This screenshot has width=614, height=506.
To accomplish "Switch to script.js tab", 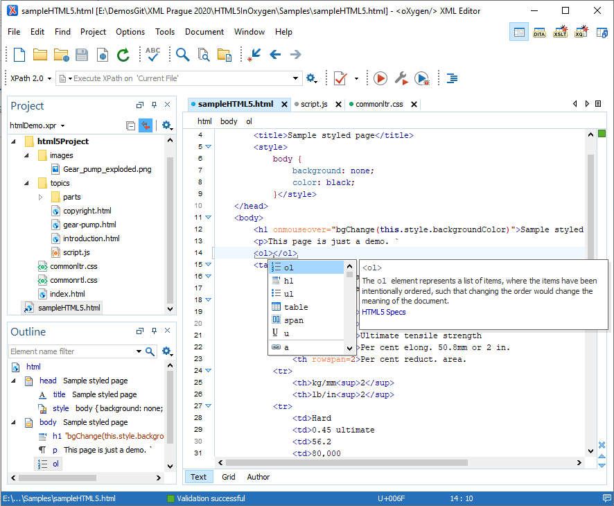I will pos(314,104).
